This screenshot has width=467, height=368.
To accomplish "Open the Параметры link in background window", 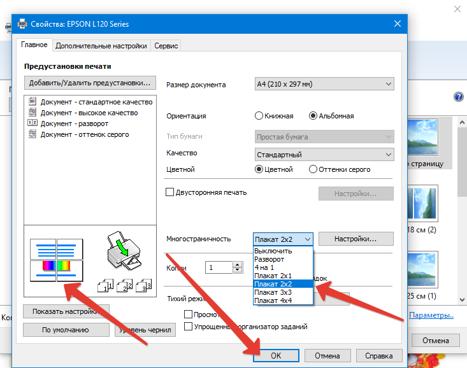I will coord(431,315).
